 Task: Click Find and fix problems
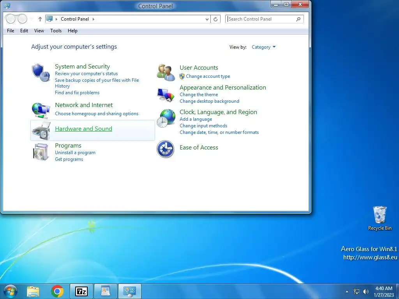pos(77,93)
